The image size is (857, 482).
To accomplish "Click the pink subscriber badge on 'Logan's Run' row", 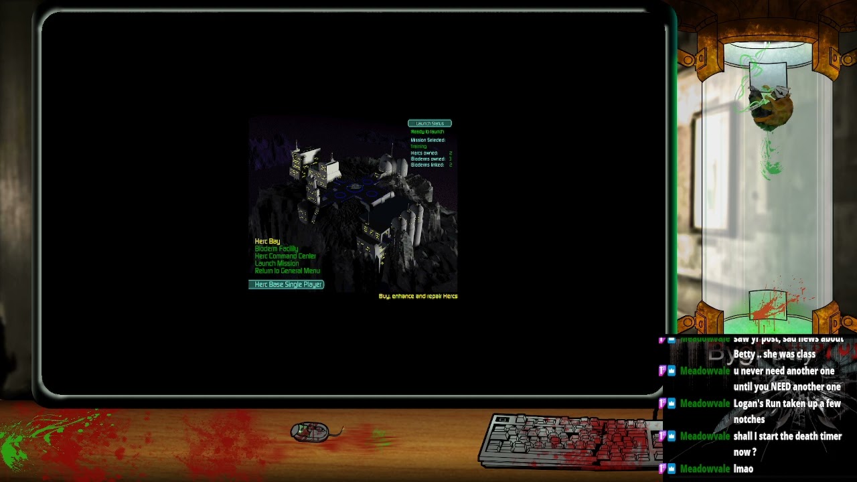I will tap(662, 404).
